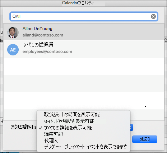Choose タイトルや場所を表示可能 permission

coord(69,121)
